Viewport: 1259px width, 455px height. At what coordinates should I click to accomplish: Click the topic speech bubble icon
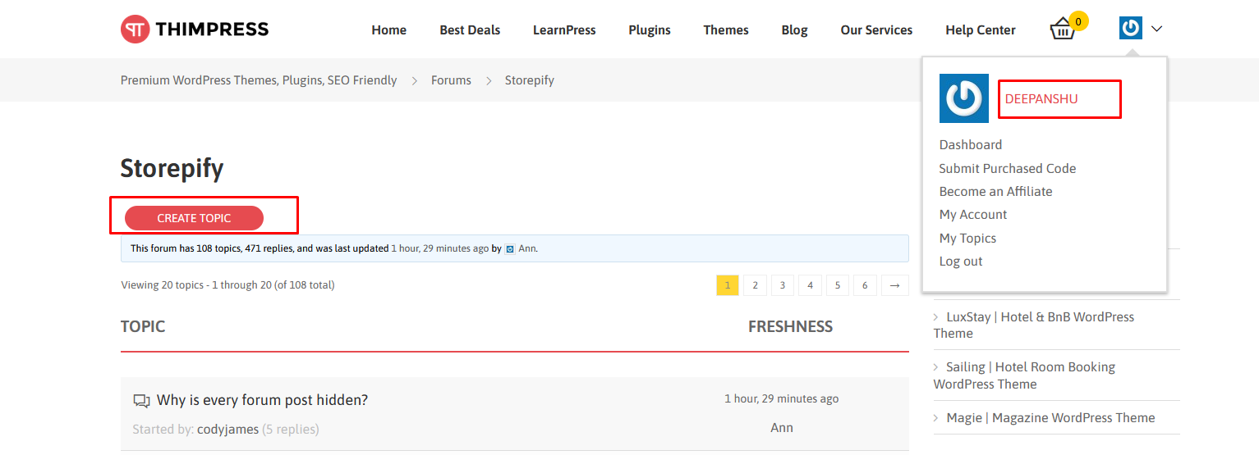[x=141, y=401]
